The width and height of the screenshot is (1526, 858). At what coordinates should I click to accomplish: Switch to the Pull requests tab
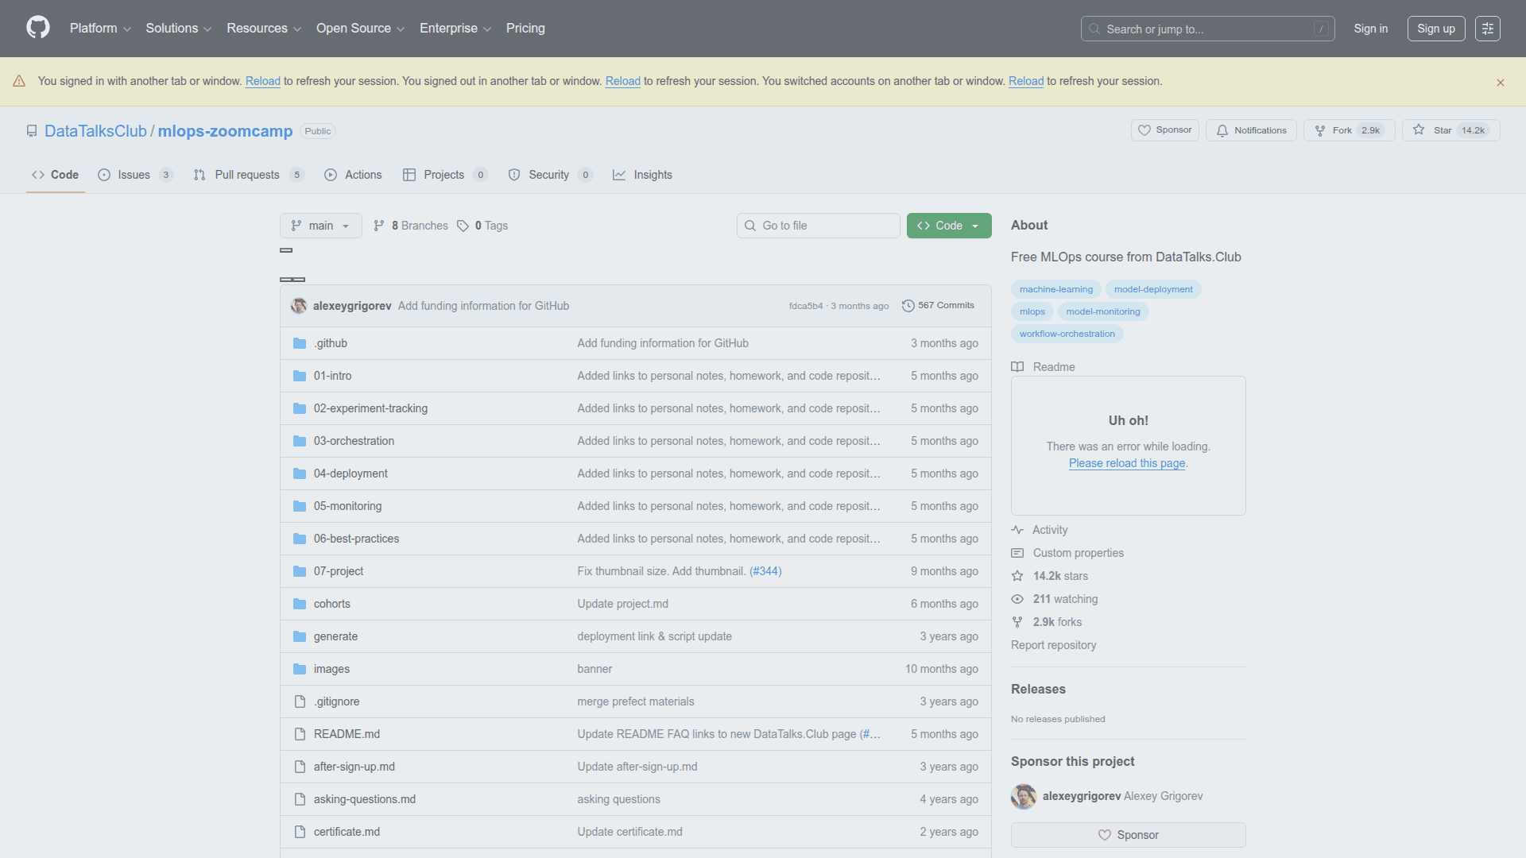coord(247,175)
